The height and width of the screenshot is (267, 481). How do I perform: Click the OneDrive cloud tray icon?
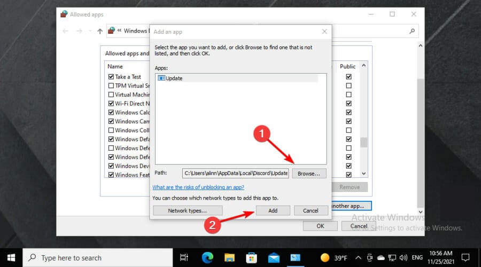coord(381,258)
